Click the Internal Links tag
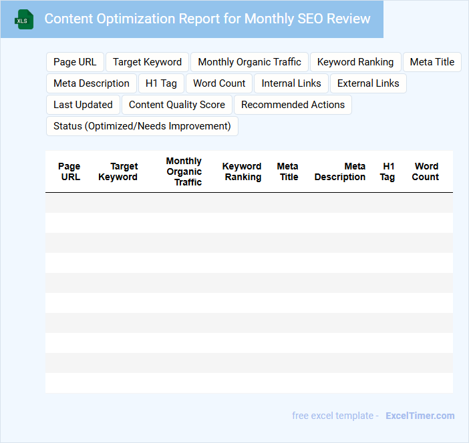This screenshot has width=469, height=443. pos(291,83)
